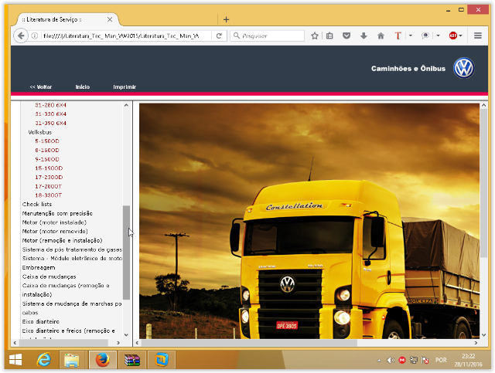
Task: Open Volksbus model 18-330OT
Action: click(x=48, y=195)
